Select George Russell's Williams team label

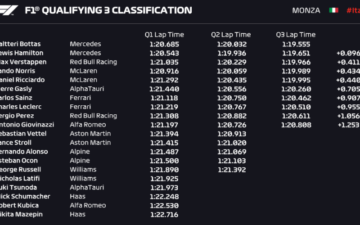pyautogui.click(x=83, y=170)
